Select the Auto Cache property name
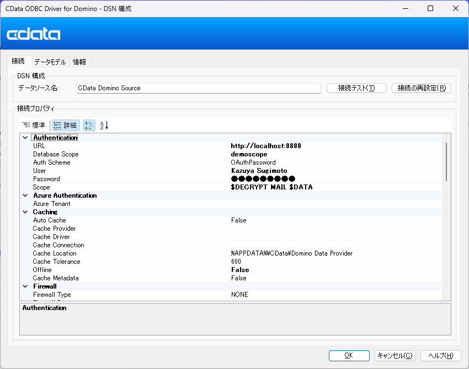Viewport: 469px width, 369px height. pos(49,220)
